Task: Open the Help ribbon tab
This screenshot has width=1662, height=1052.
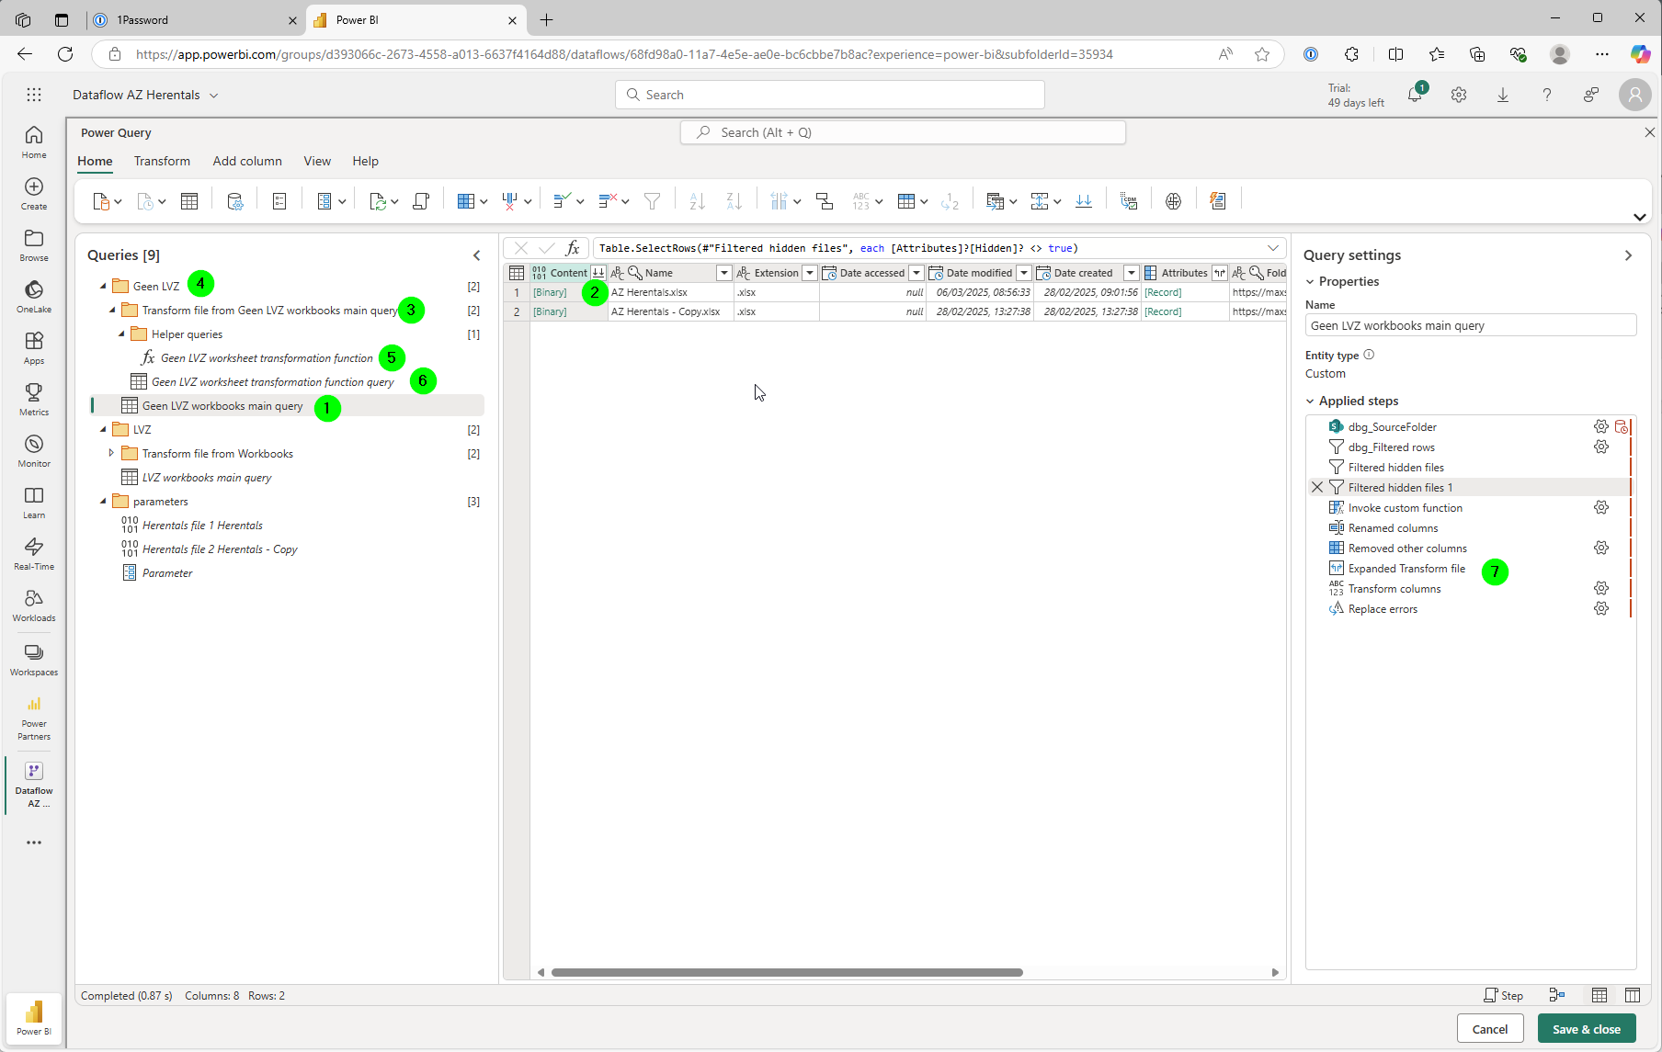Action: tap(365, 161)
